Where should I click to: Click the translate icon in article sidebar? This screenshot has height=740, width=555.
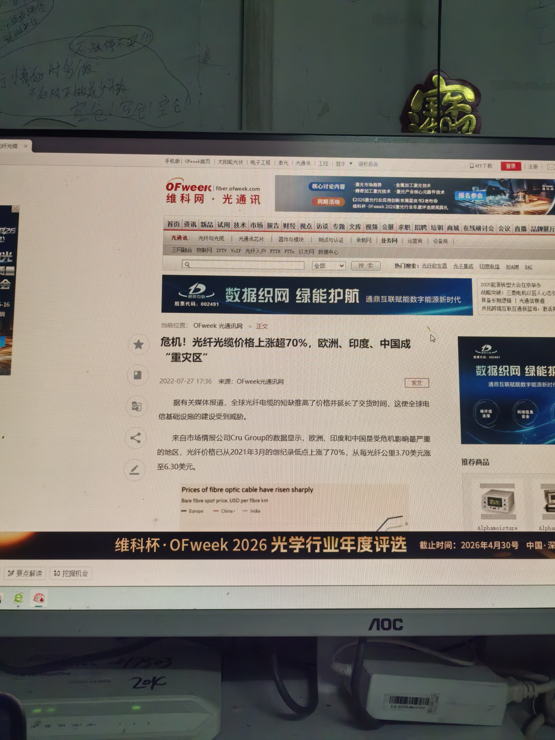pyautogui.click(x=136, y=406)
